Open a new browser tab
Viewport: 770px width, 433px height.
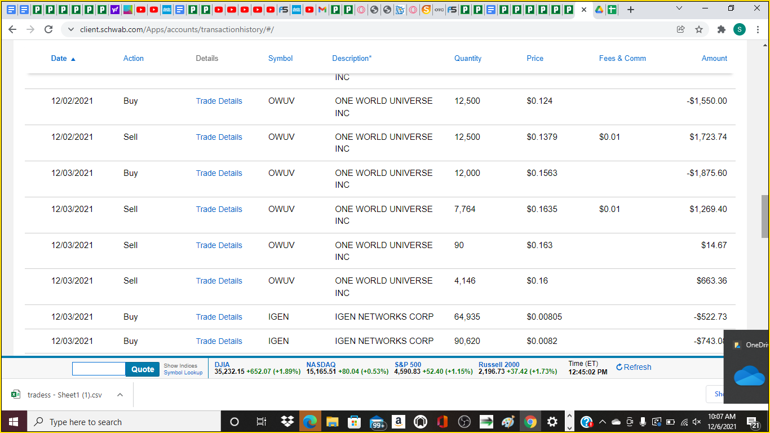click(631, 10)
